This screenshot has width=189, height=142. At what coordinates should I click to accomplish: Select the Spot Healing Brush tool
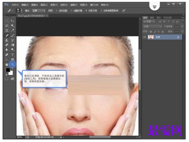(7, 36)
